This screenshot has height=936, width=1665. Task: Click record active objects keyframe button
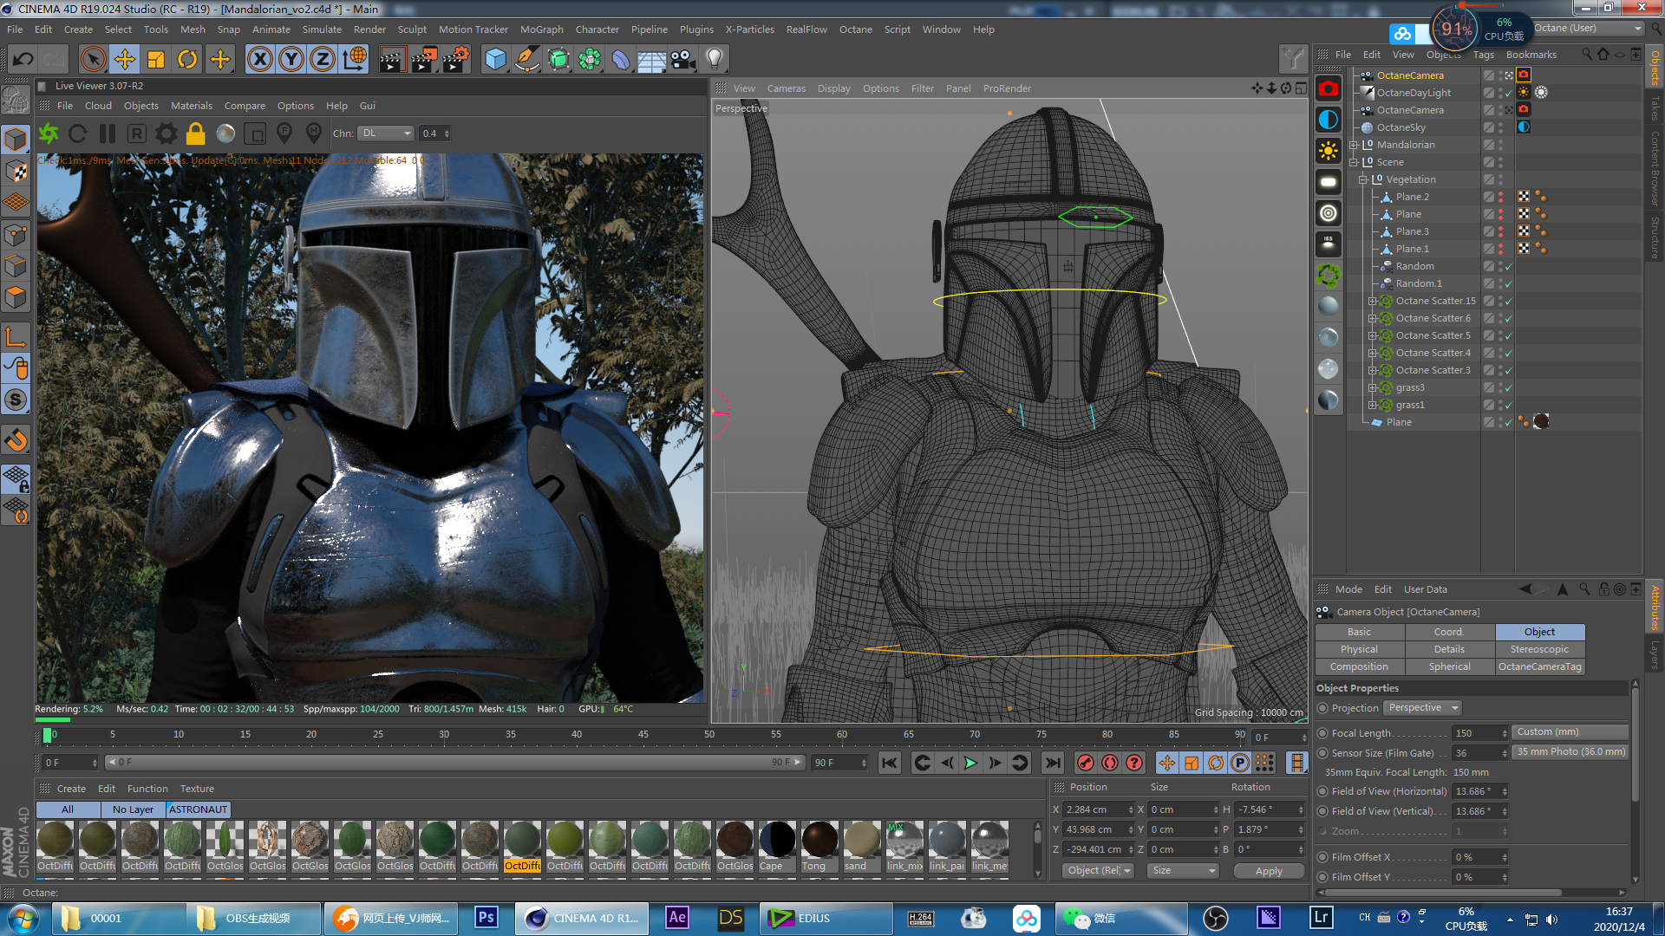(x=1085, y=763)
